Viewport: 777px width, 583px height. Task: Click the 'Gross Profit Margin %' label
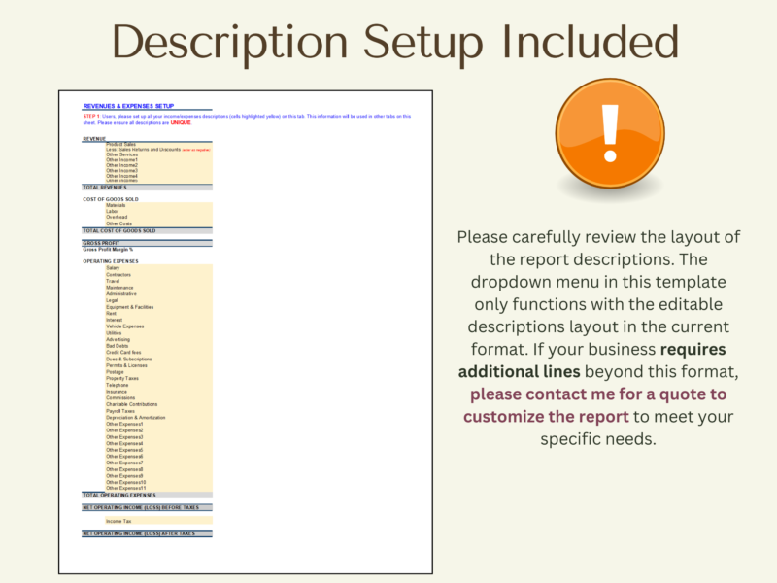pos(108,250)
